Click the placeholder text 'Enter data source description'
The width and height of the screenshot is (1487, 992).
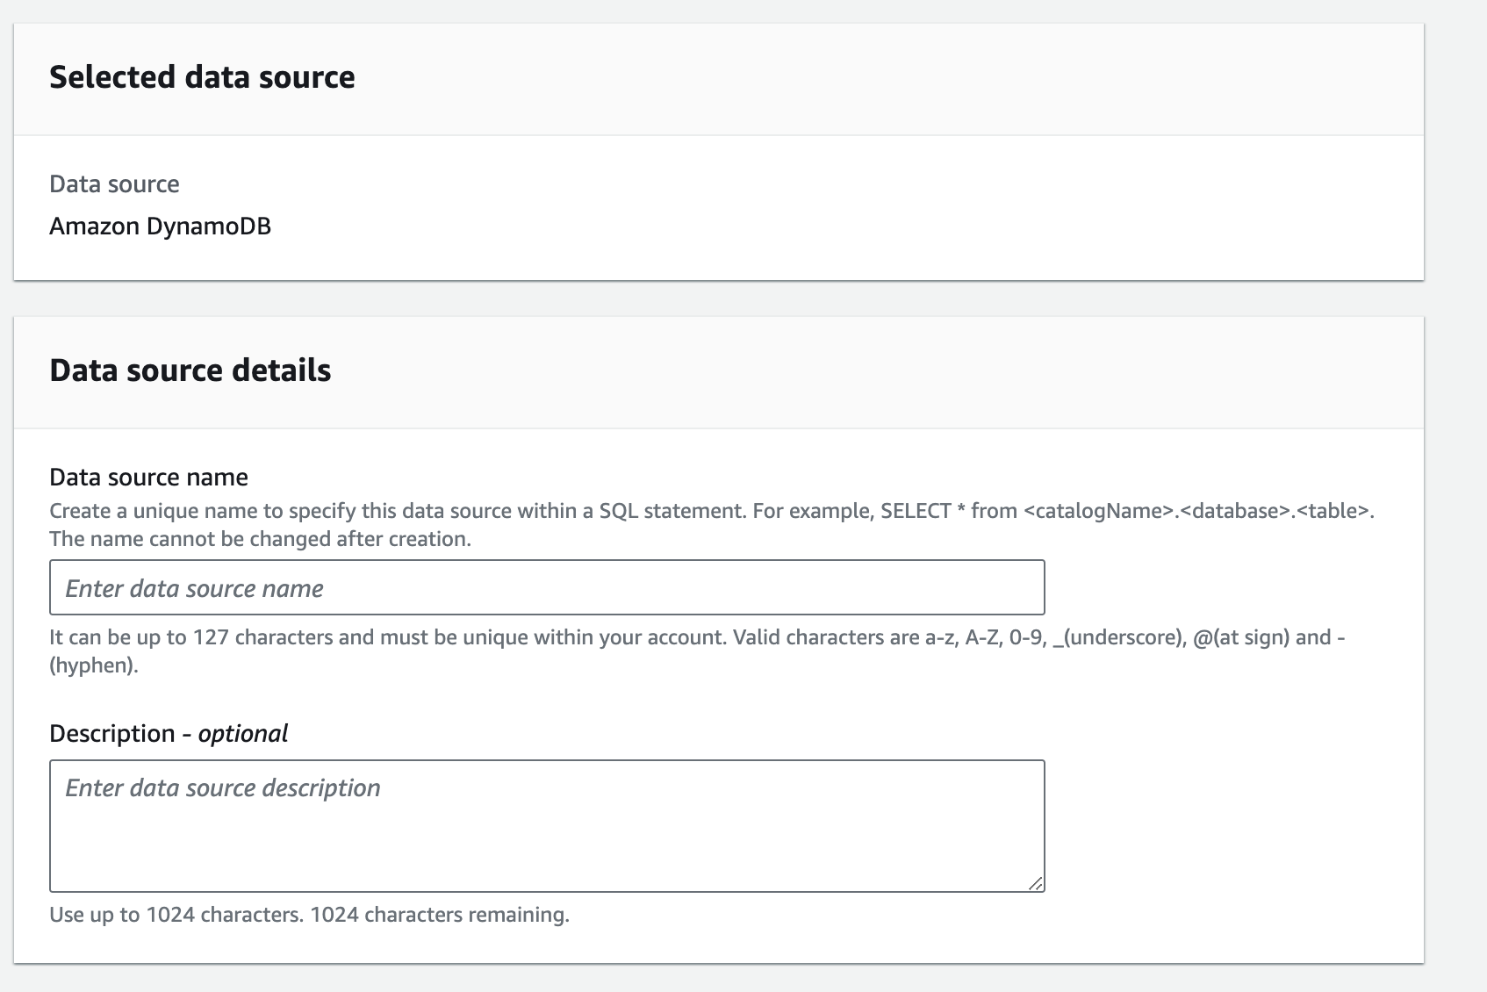coord(219,787)
